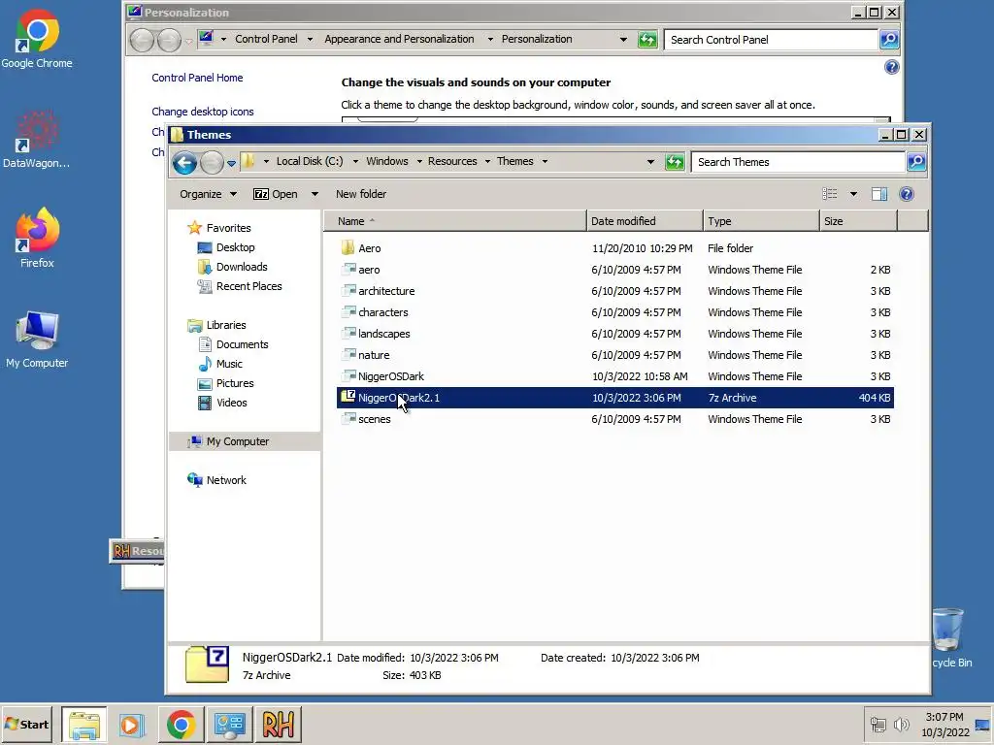Screen dimensions: 994x745
Task: Select DataWagon desktop shortcut
Action: (37, 140)
